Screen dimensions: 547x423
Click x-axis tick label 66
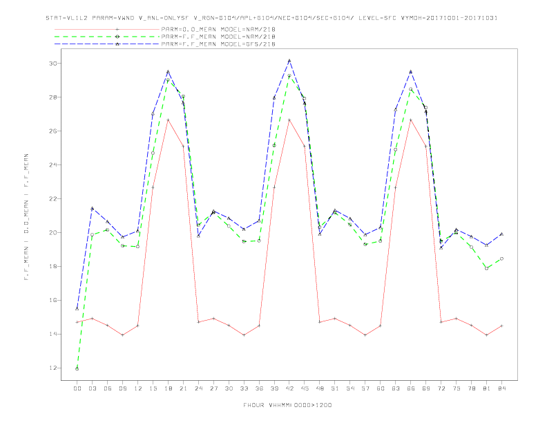(411, 388)
